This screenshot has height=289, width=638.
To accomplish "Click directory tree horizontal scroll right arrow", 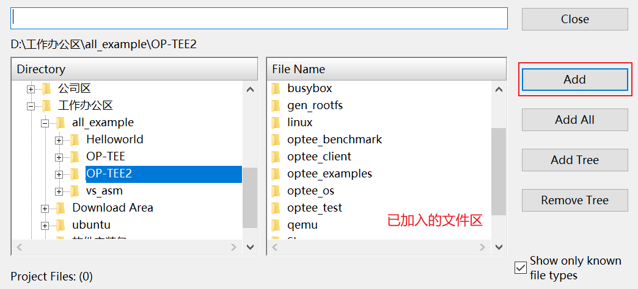I will click(x=233, y=247).
